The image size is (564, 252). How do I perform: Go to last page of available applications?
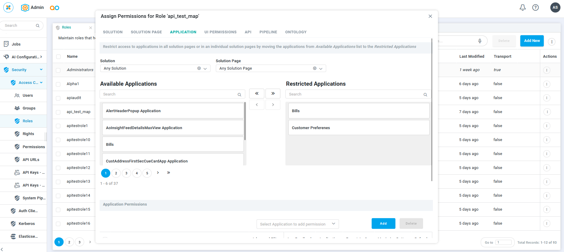pos(169,173)
